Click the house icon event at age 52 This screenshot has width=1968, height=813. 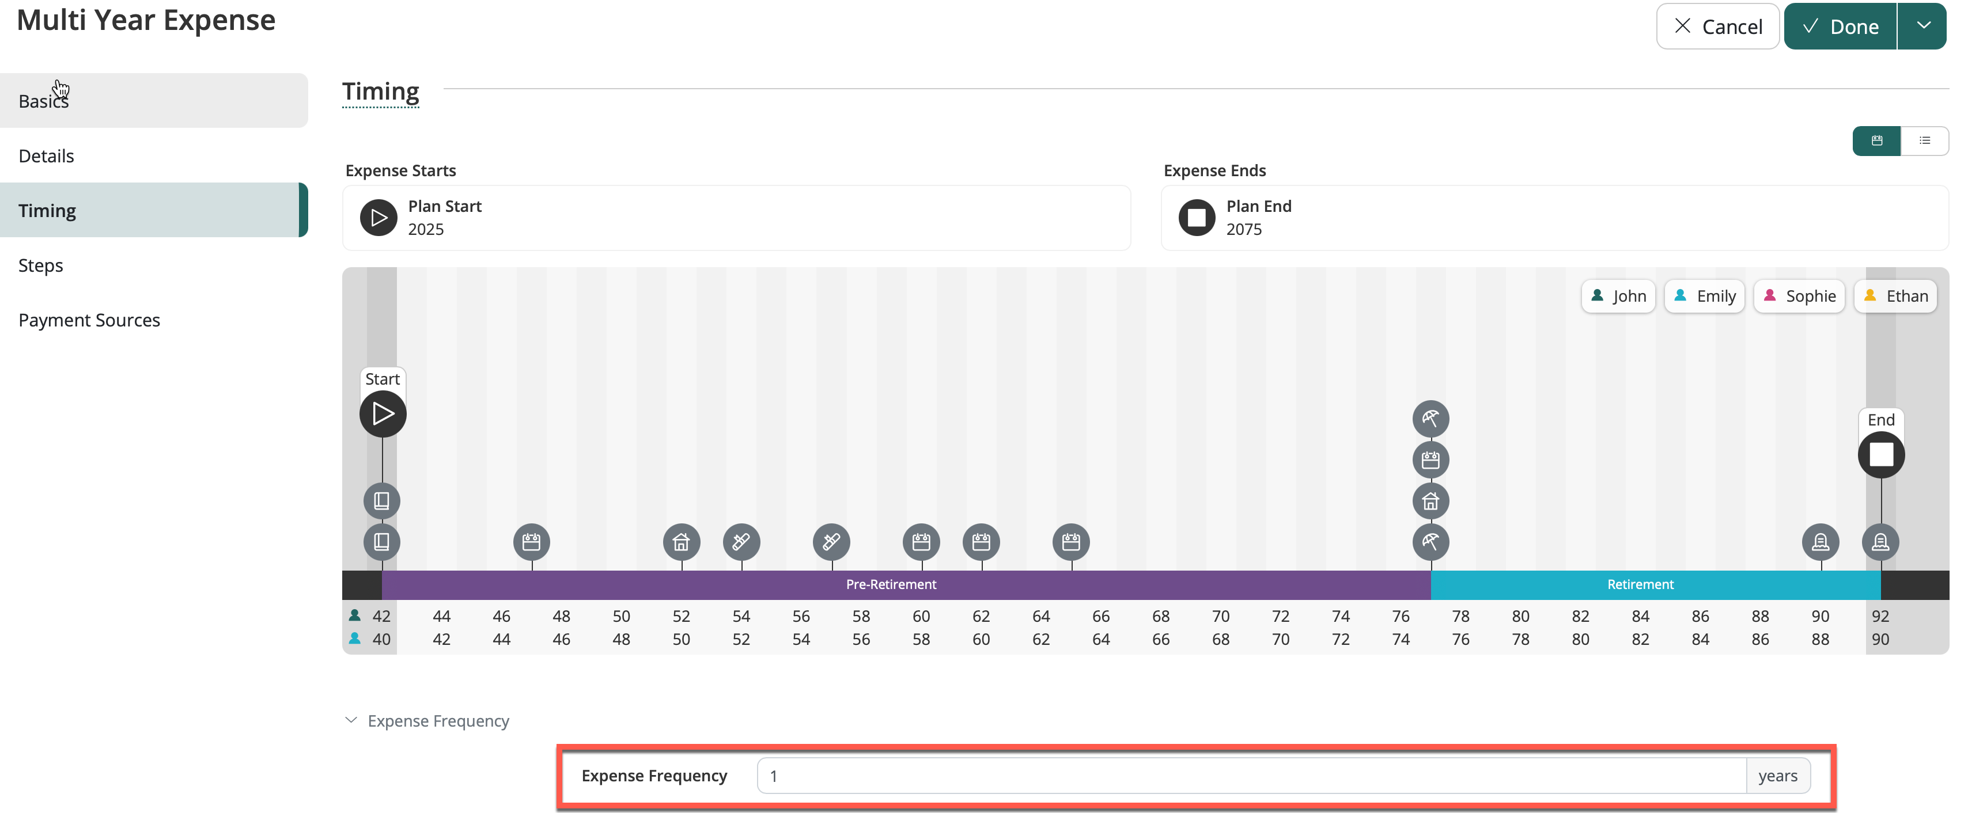(x=682, y=542)
